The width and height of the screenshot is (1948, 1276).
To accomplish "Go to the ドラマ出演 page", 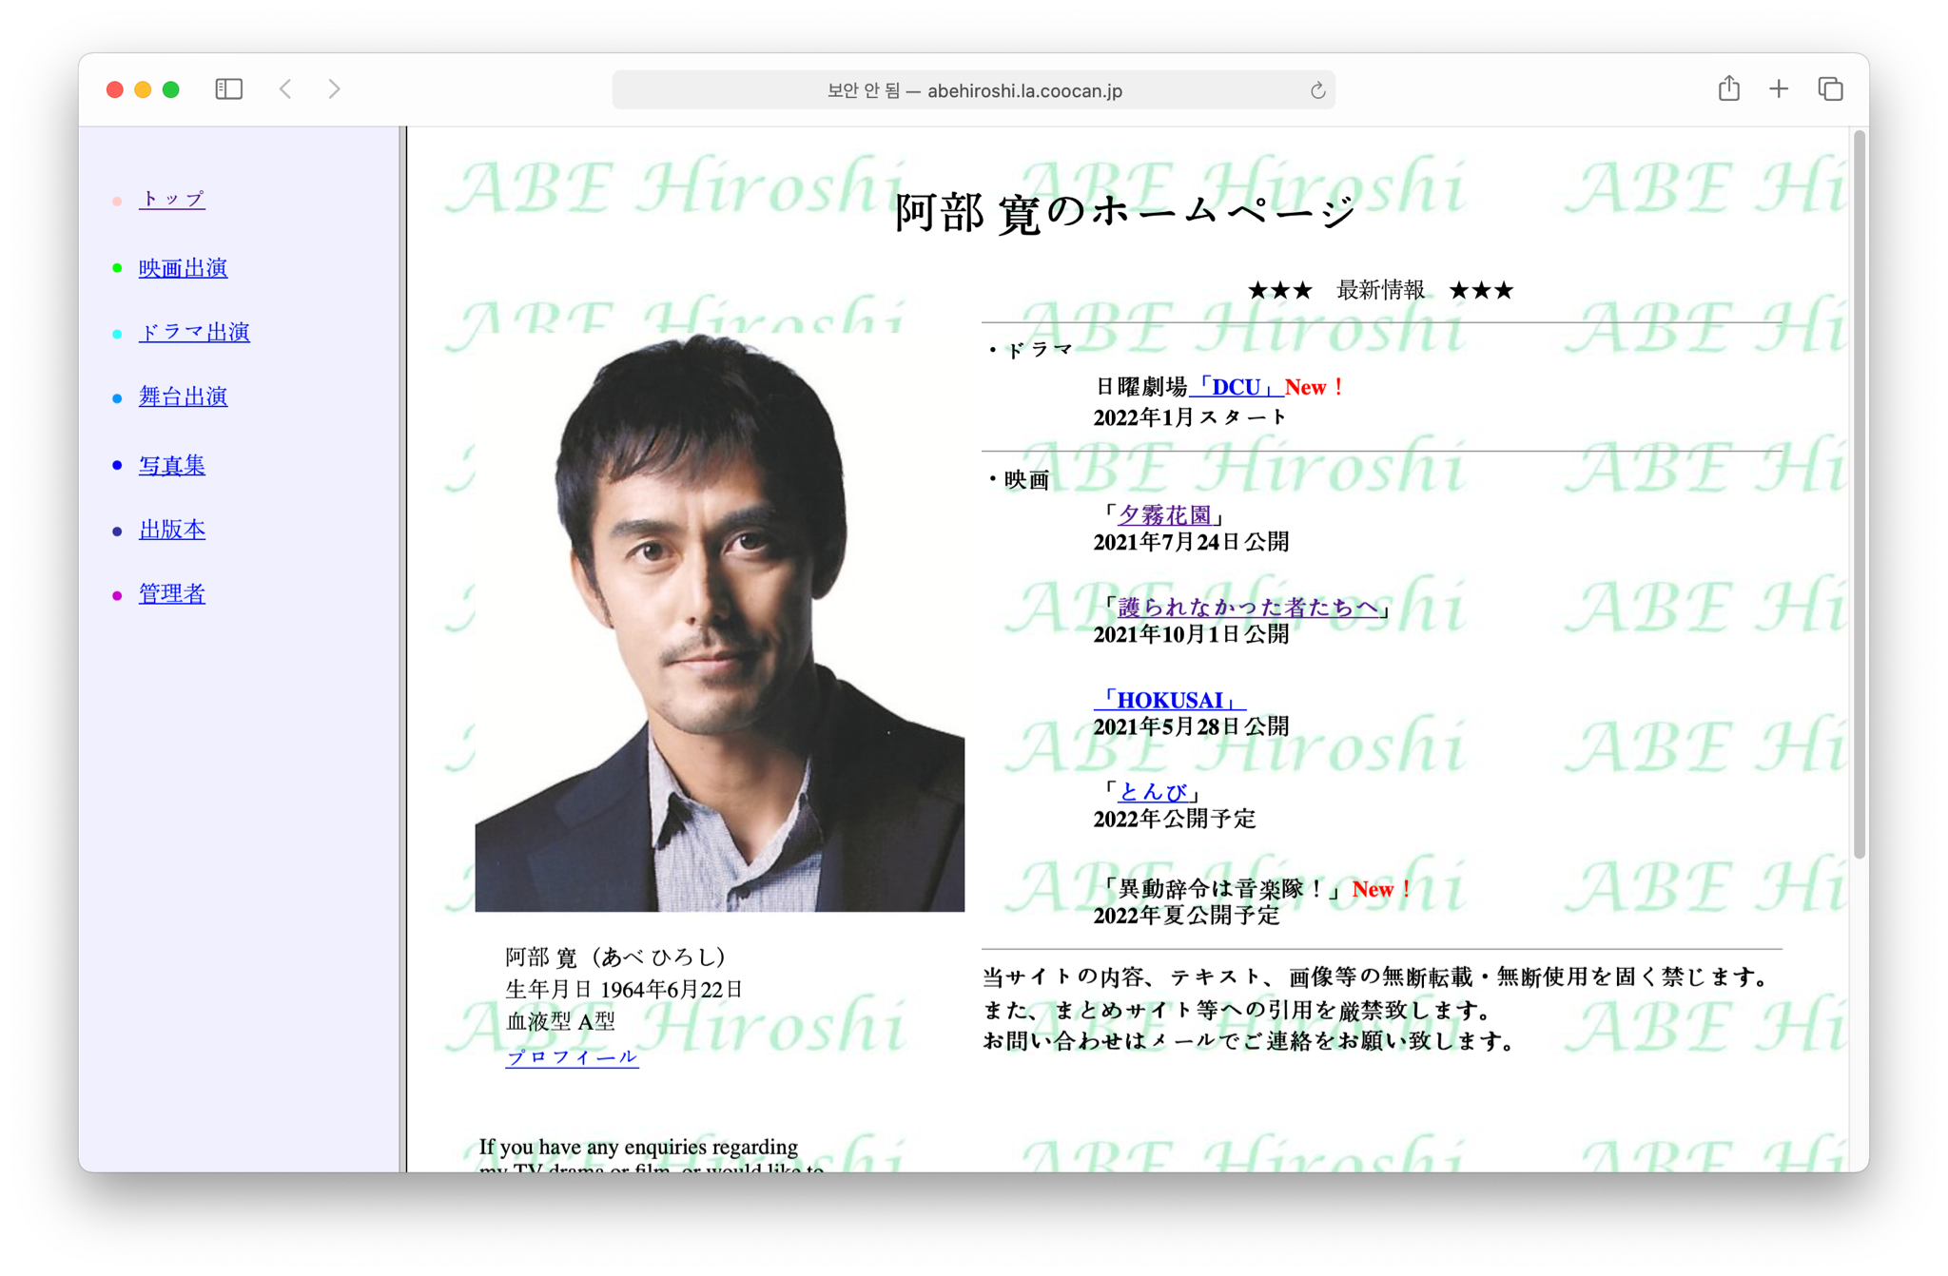I will point(194,332).
